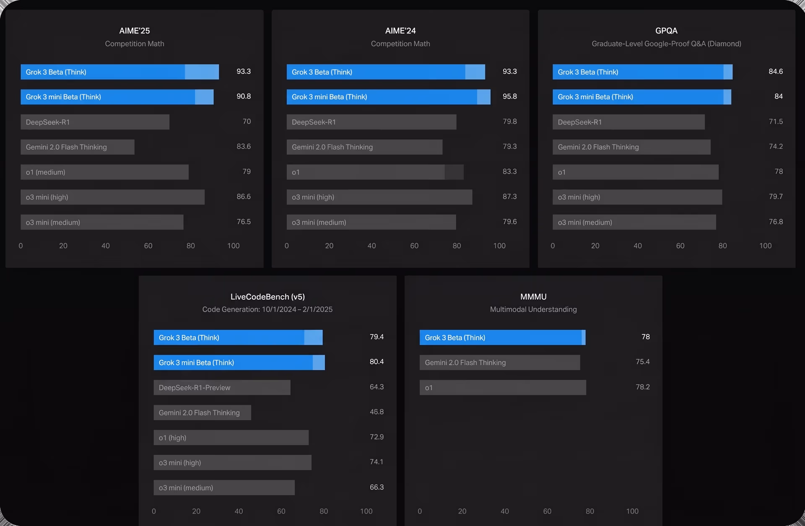Screen dimensions: 805x526
Task: Click the o3 mini (high) bar in LiveCodeBench
Action: point(232,463)
